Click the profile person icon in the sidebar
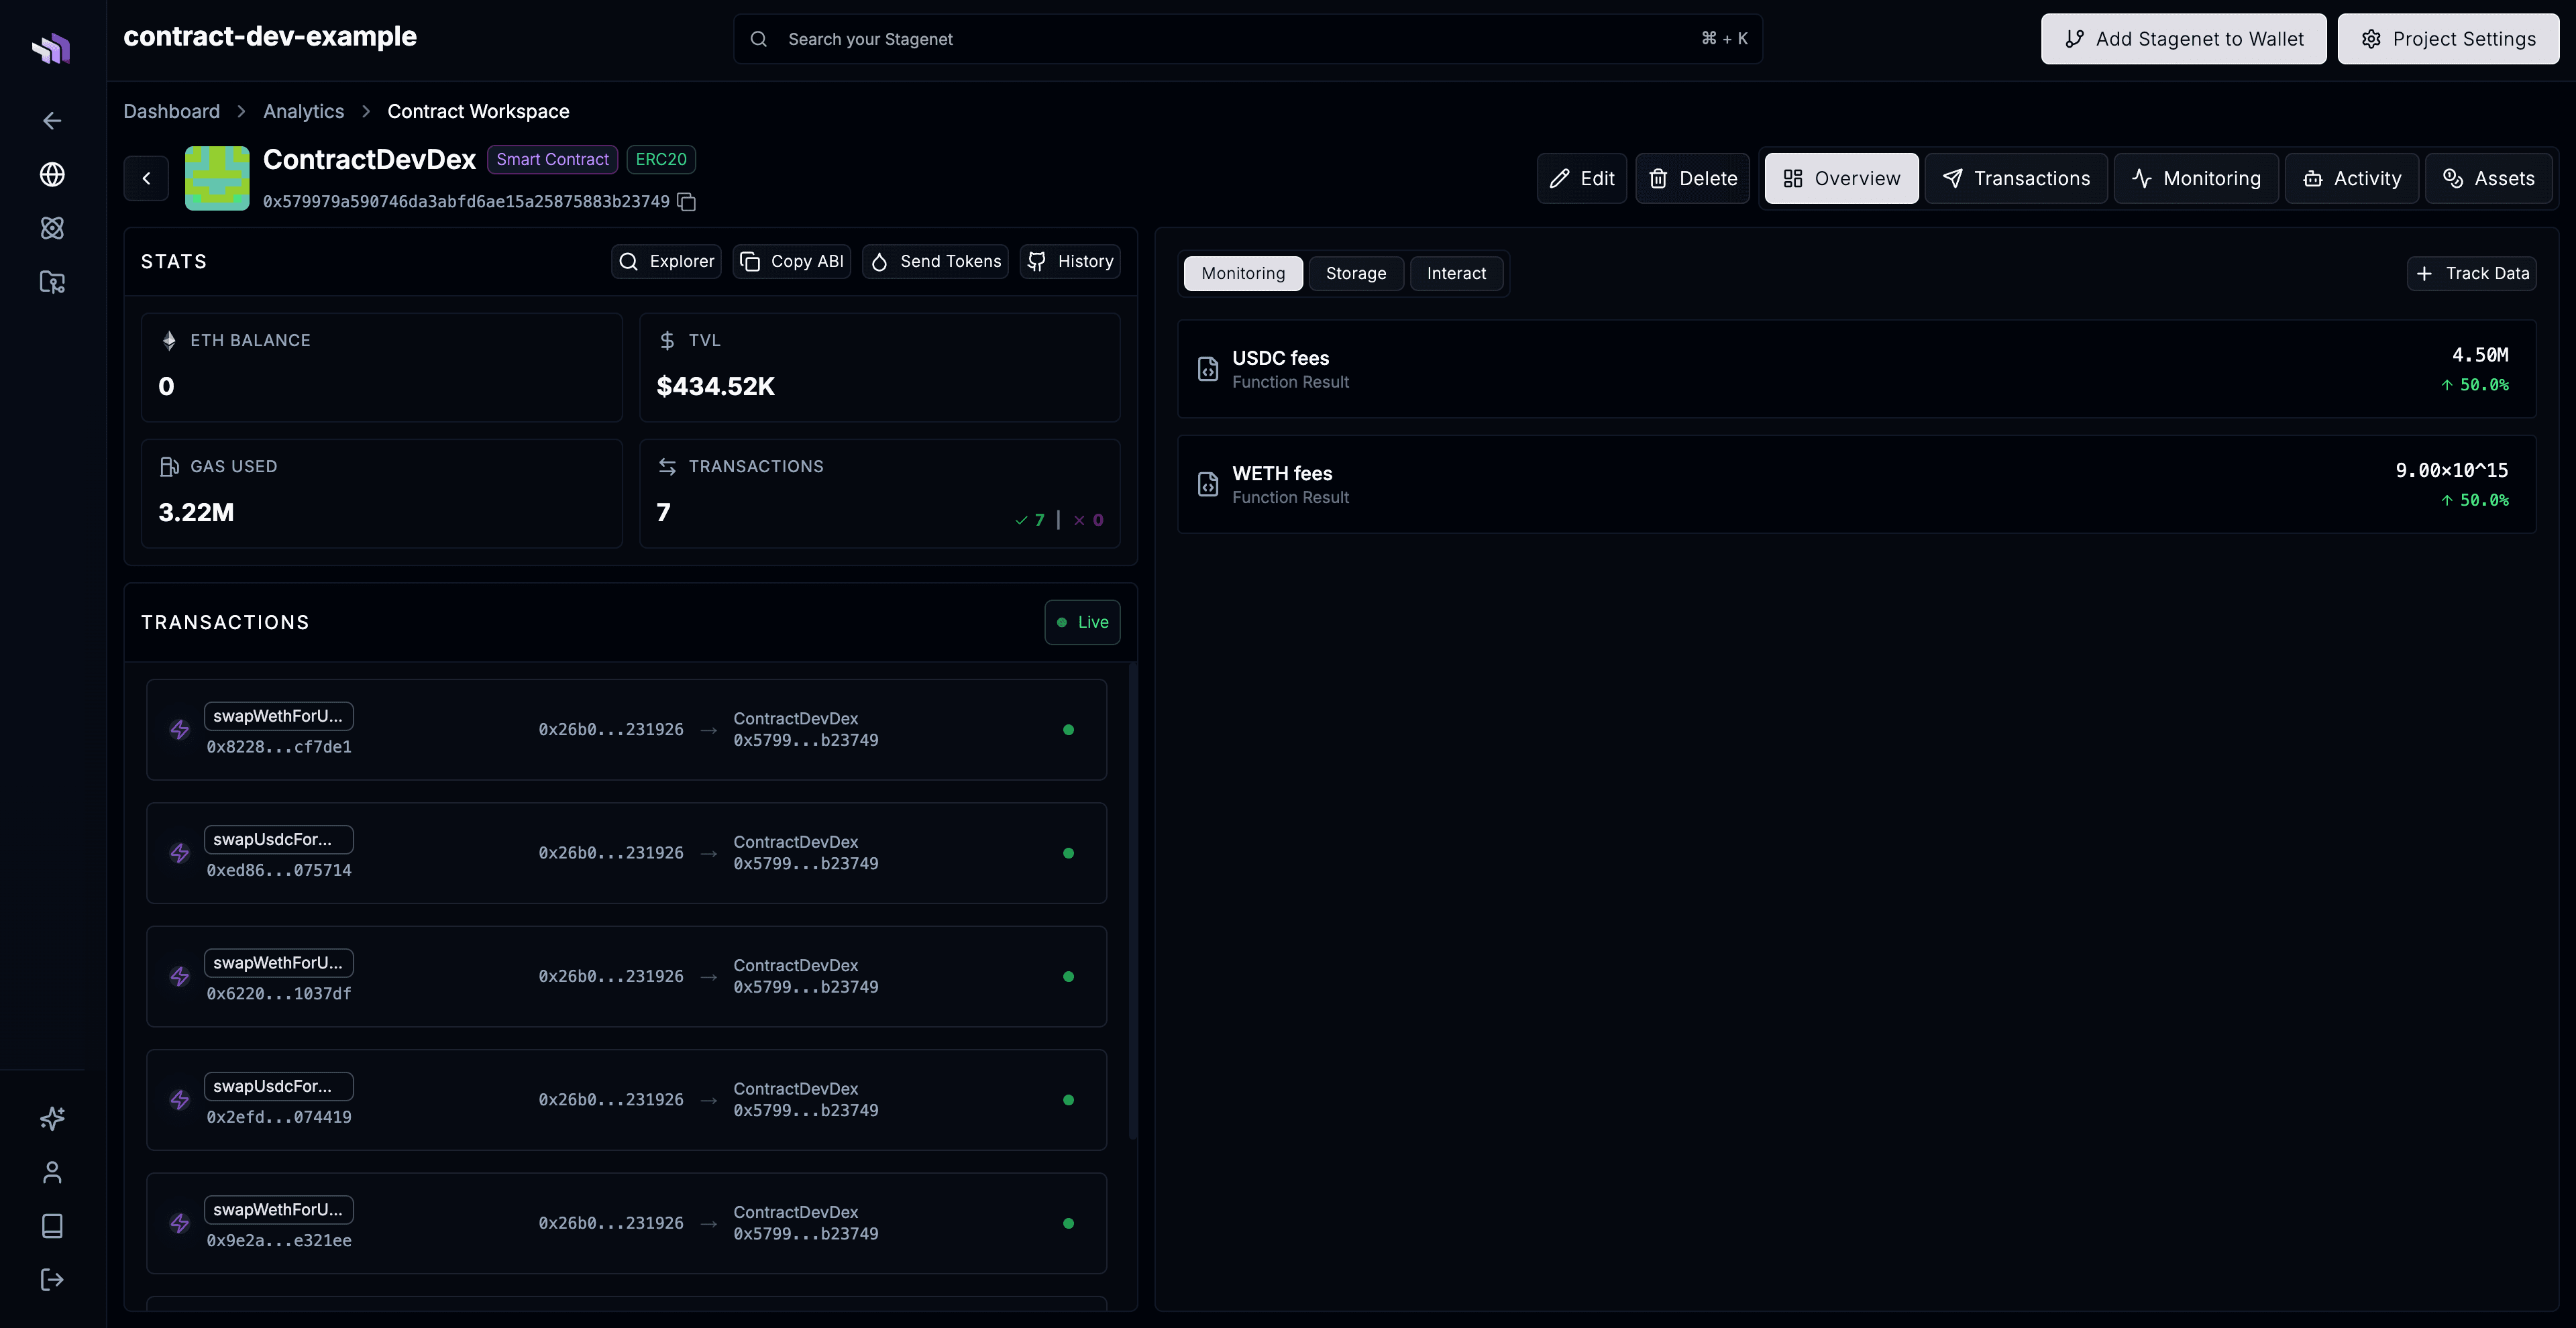 tap(51, 1172)
